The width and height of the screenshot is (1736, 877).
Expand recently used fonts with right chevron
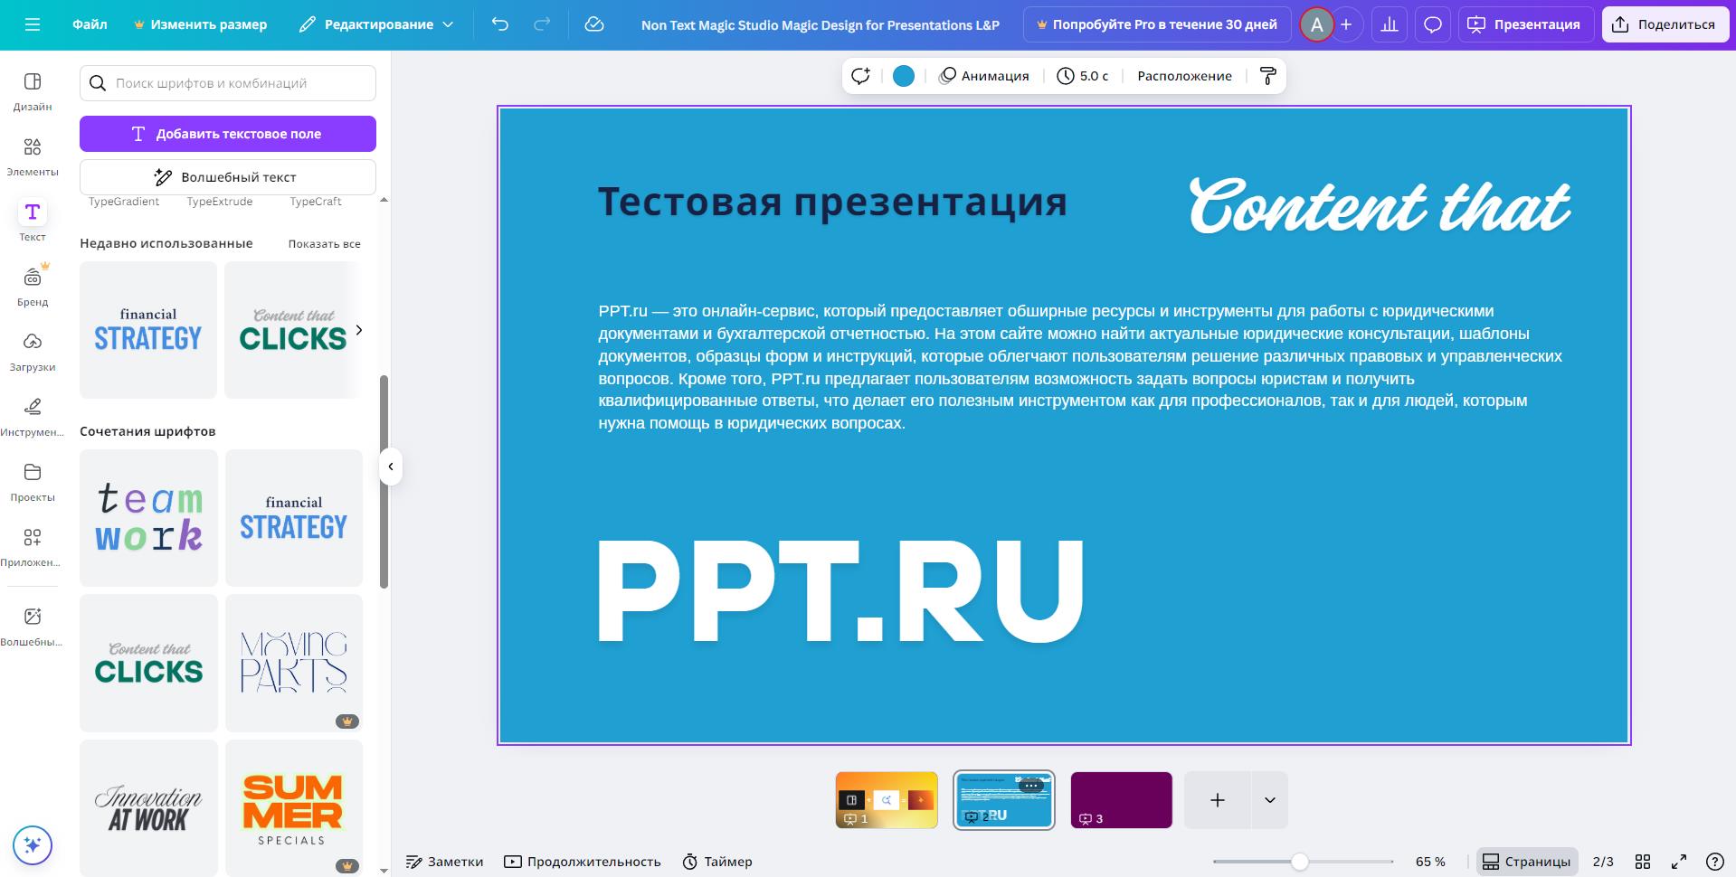[359, 330]
